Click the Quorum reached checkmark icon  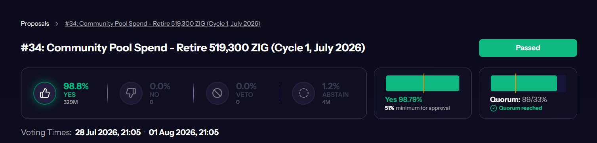(x=494, y=108)
